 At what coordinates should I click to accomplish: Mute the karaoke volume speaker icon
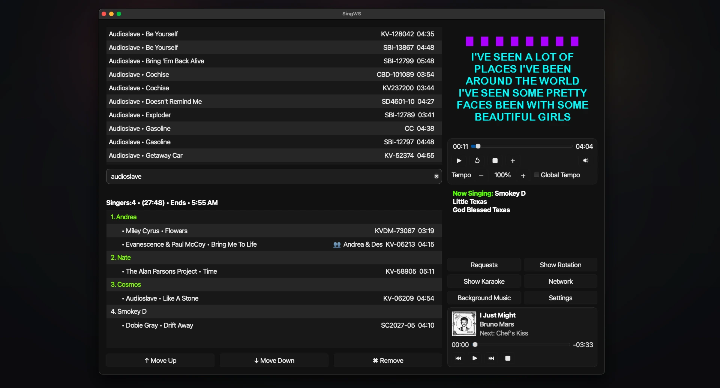pos(585,161)
